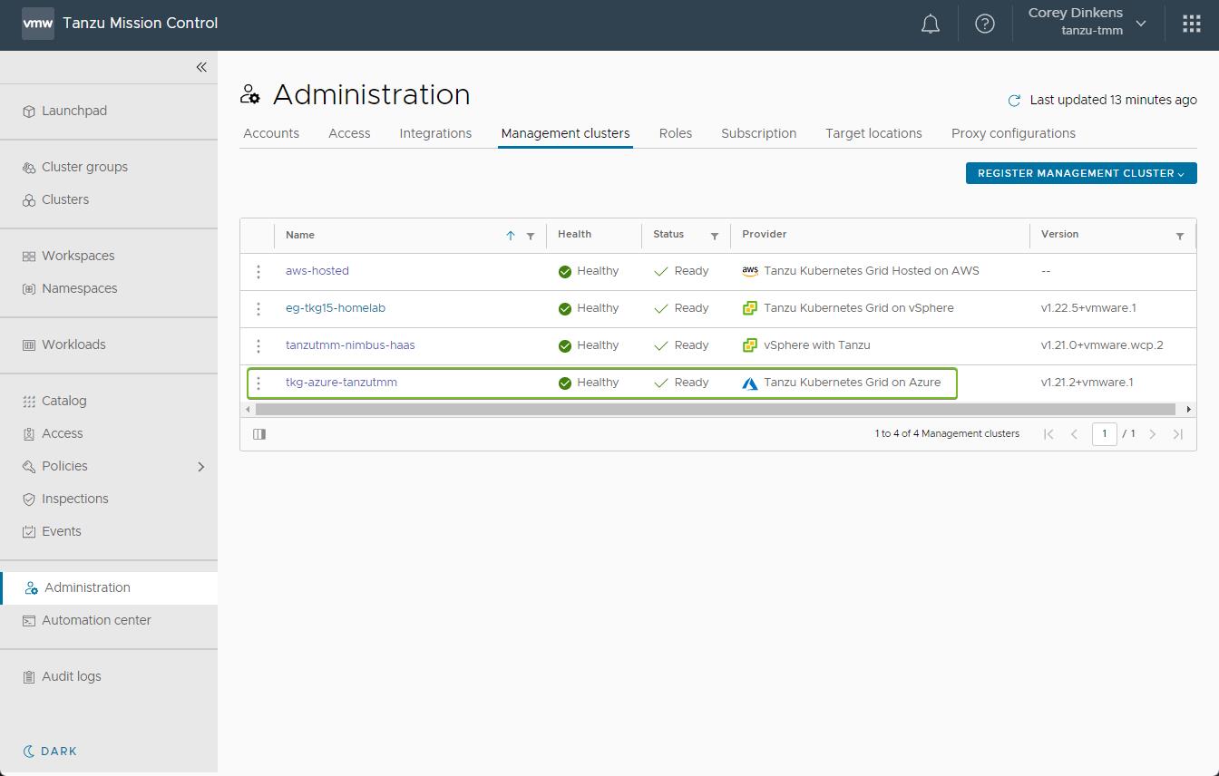
Task: Open the column visibility toggle icon
Action: pos(259,434)
